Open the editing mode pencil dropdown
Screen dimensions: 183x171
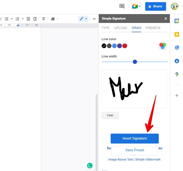tap(83, 19)
